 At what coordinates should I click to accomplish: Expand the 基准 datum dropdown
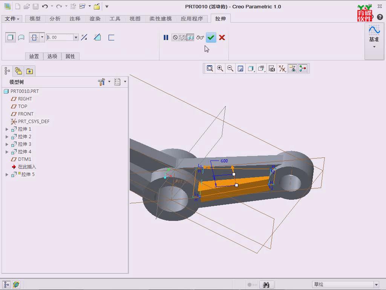point(374,47)
